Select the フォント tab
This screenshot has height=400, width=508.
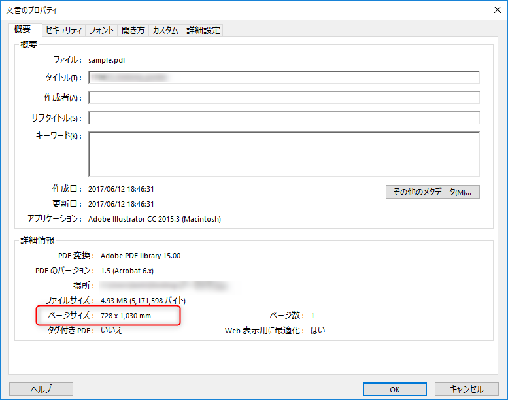coord(101,30)
